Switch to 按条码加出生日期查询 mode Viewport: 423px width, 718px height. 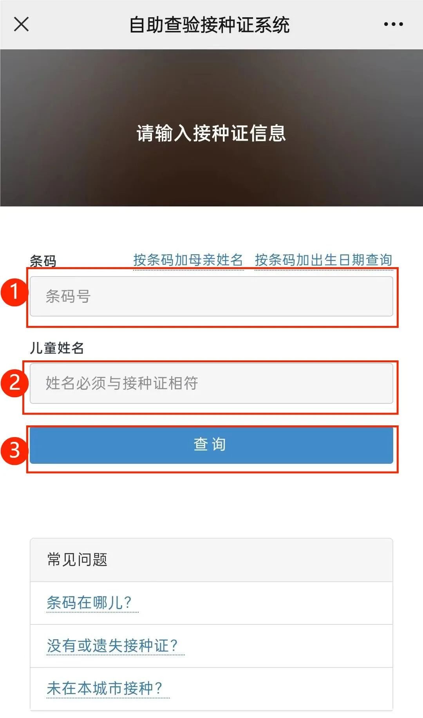pyautogui.click(x=324, y=260)
